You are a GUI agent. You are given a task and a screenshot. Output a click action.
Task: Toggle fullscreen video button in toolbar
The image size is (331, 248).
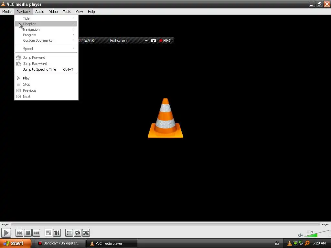click(48, 233)
